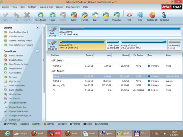
Task: Sort by File System column header
Action: tap(138, 55)
